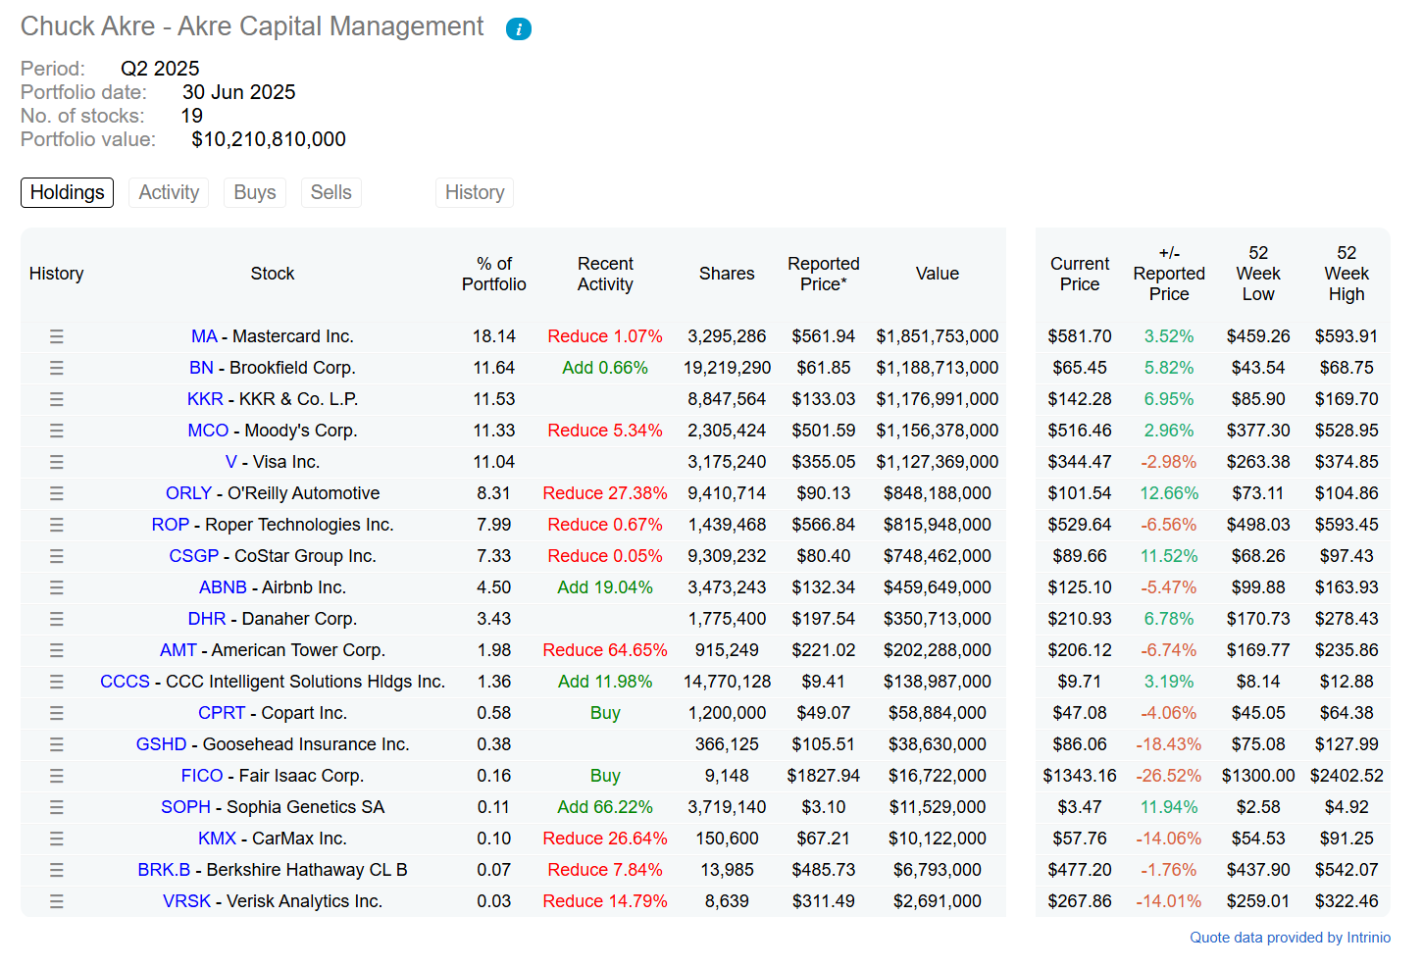The image size is (1423, 967).
Task: Switch to the Buys tab
Action: [255, 192]
